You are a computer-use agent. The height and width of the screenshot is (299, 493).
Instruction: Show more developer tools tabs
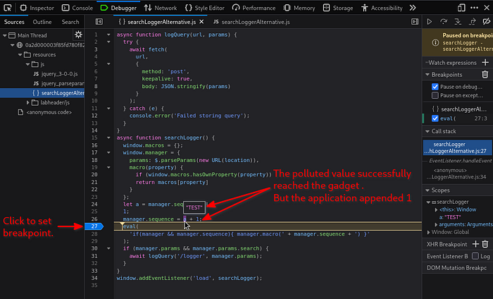pyautogui.click(x=413, y=8)
